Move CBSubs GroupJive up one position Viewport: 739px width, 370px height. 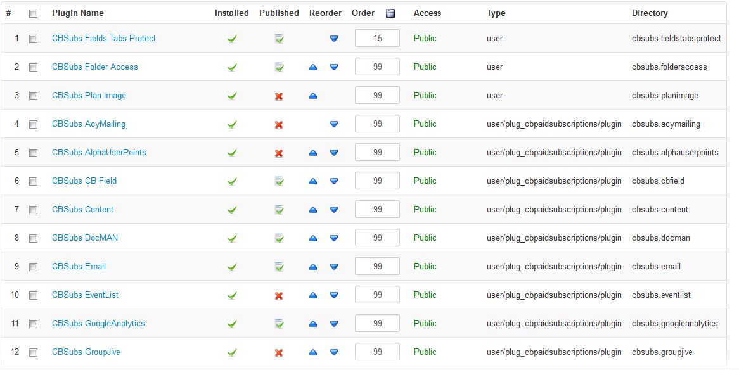tap(313, 352)
